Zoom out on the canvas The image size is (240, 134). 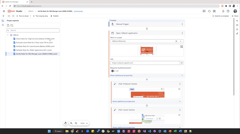76,123
